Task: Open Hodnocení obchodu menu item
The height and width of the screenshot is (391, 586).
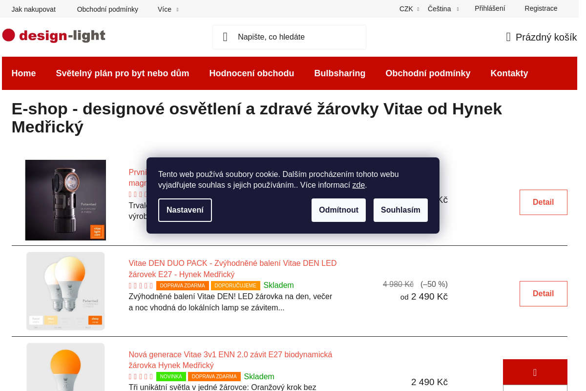Action: (251, 73)
